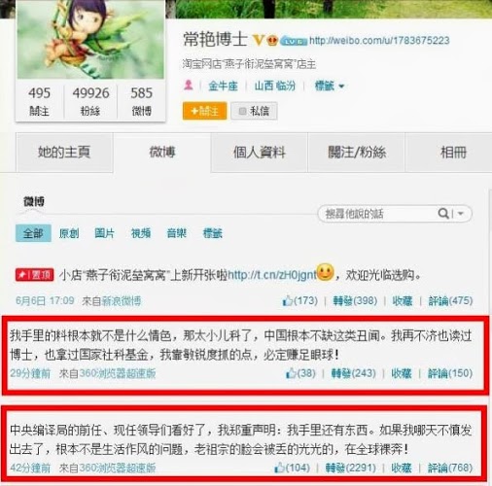Click the profile avatar picture
The height and width of the screenshot is (486, 492).
click(90, 40)
